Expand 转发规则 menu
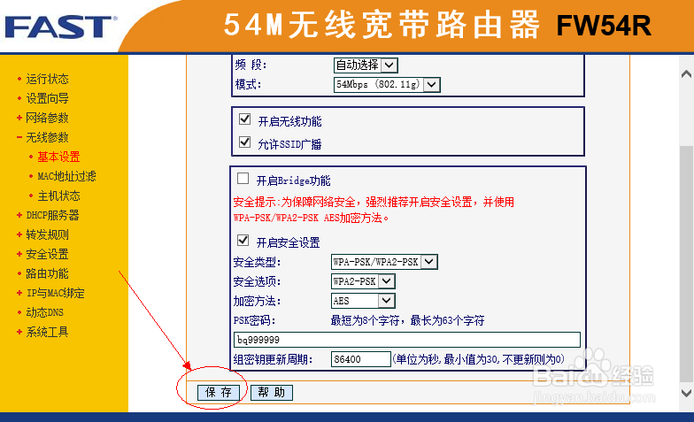 [x=48, y=235]
